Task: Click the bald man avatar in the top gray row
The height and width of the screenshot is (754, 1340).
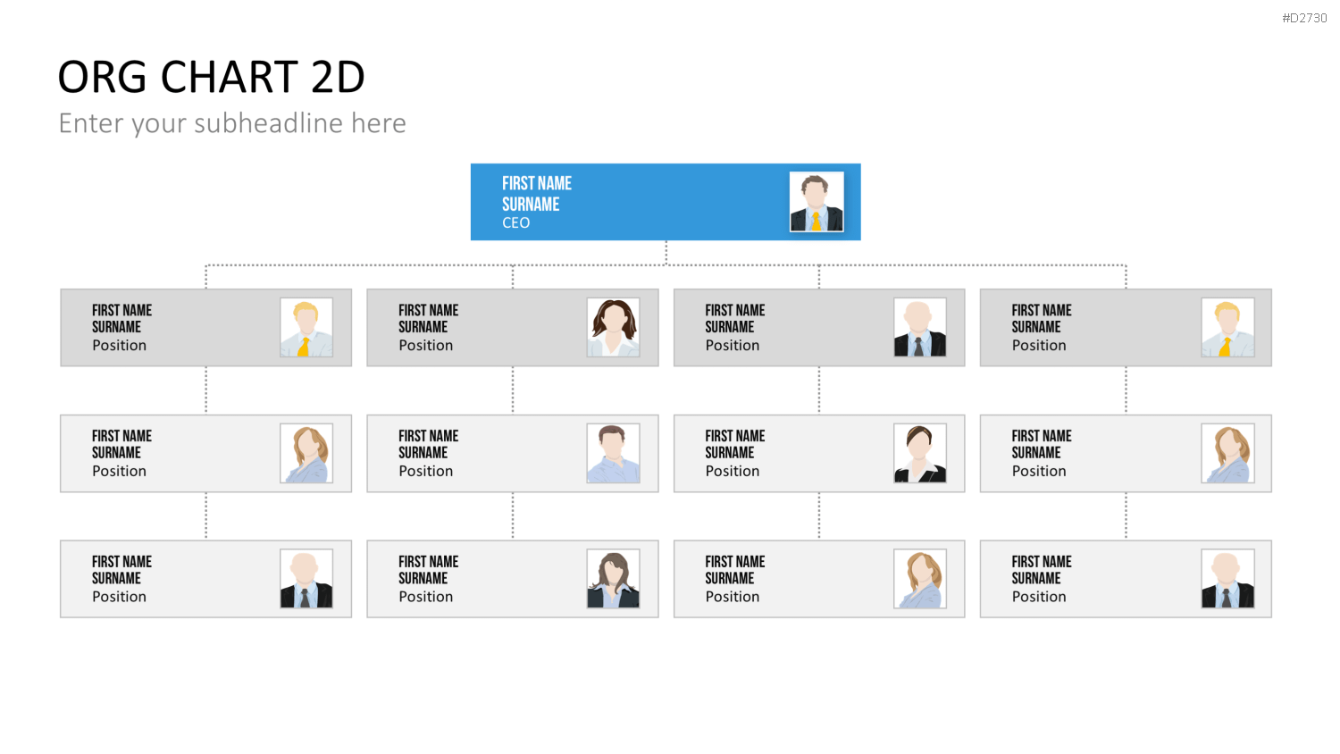Action: 920,328
